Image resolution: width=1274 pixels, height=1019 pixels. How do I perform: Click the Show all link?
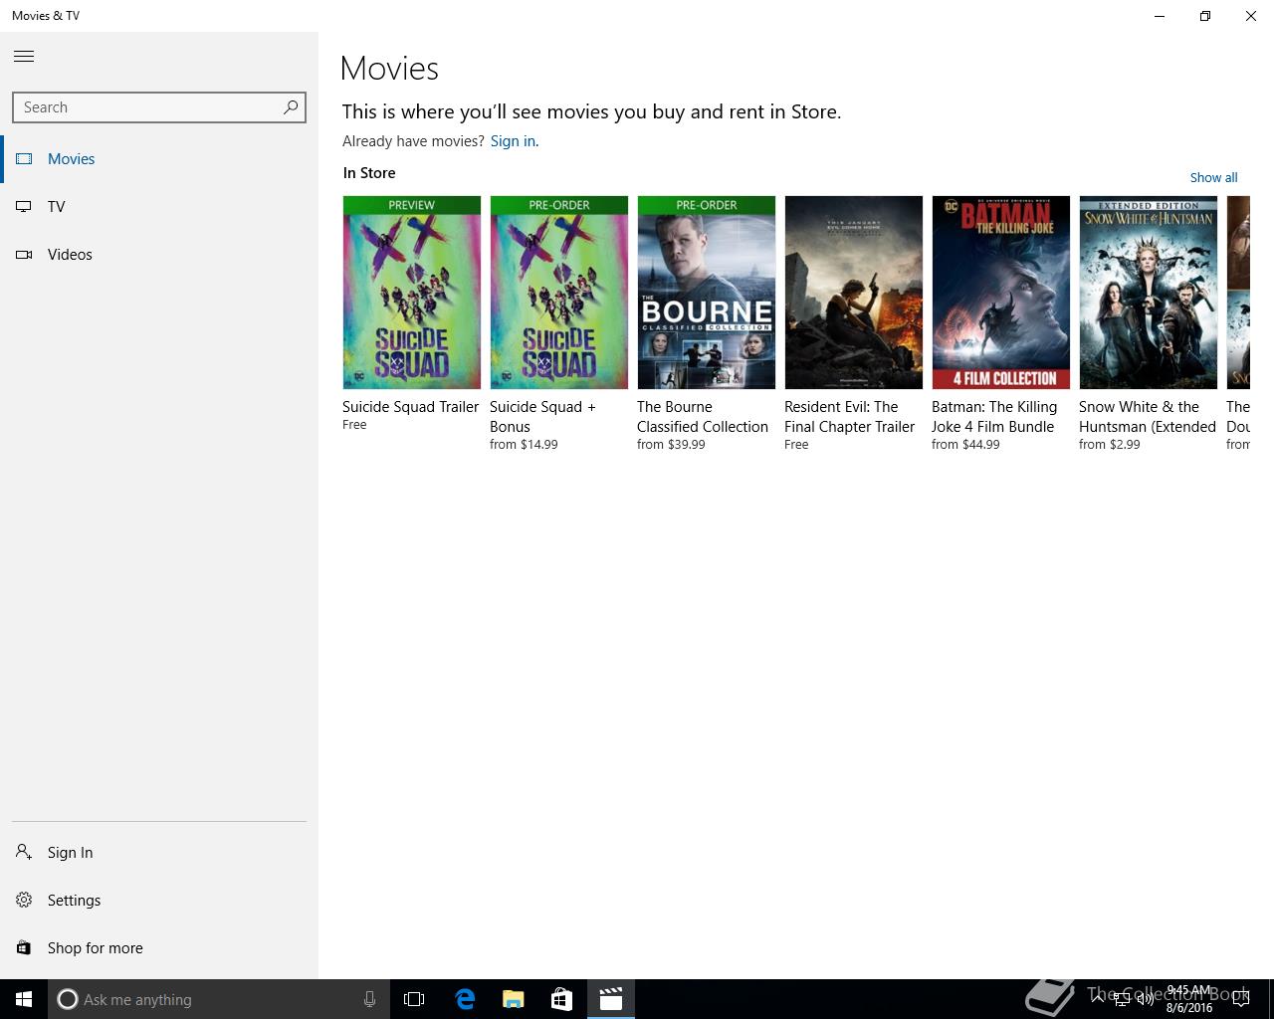(1213, 178)
